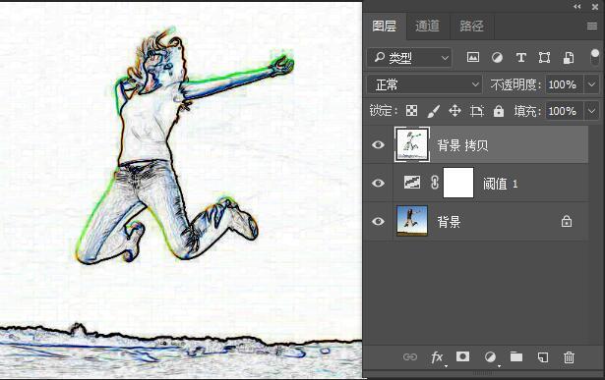Click the threshold adjustment icon on 阈值 1
The width and height of the screenshot is (605, 380).
click(411, 183)
